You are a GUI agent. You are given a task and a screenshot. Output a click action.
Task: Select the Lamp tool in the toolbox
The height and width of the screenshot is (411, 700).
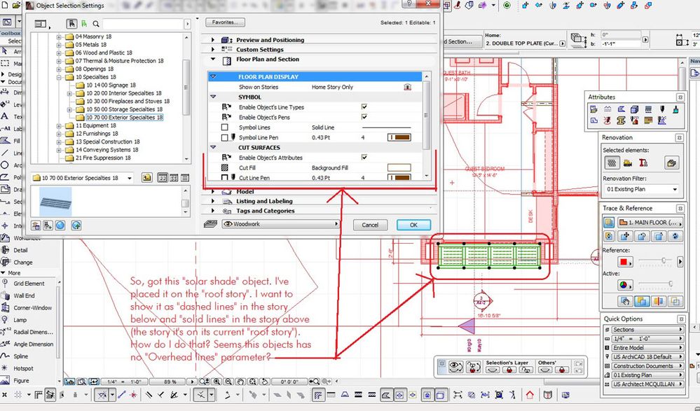[x=21, y=319]
